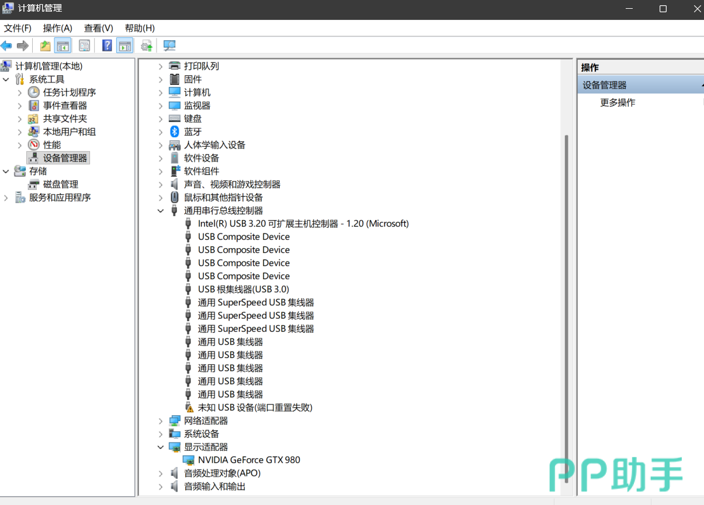The image size is (704, 505).
Task: Toggle the Show/Hide Console Tree toolbar button
Action: pos(63,46)
